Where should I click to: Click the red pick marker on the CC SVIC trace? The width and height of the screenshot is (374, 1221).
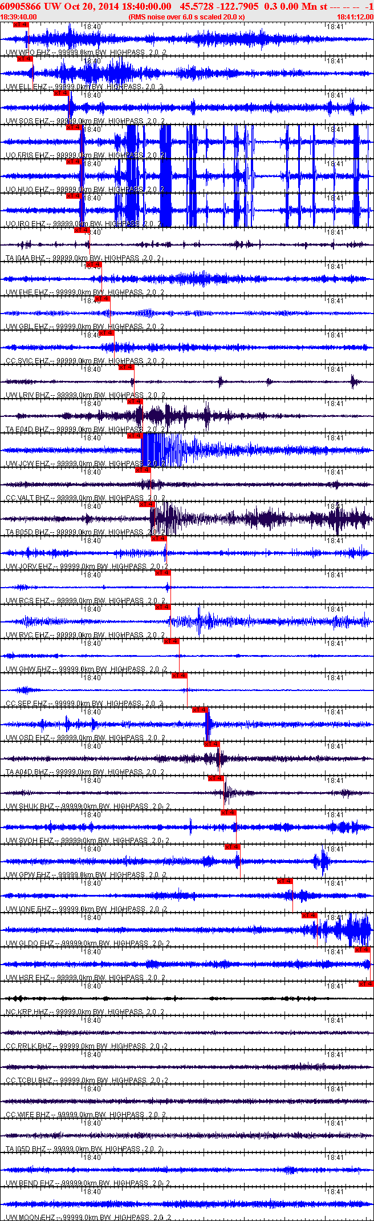(x=107, y=333)
